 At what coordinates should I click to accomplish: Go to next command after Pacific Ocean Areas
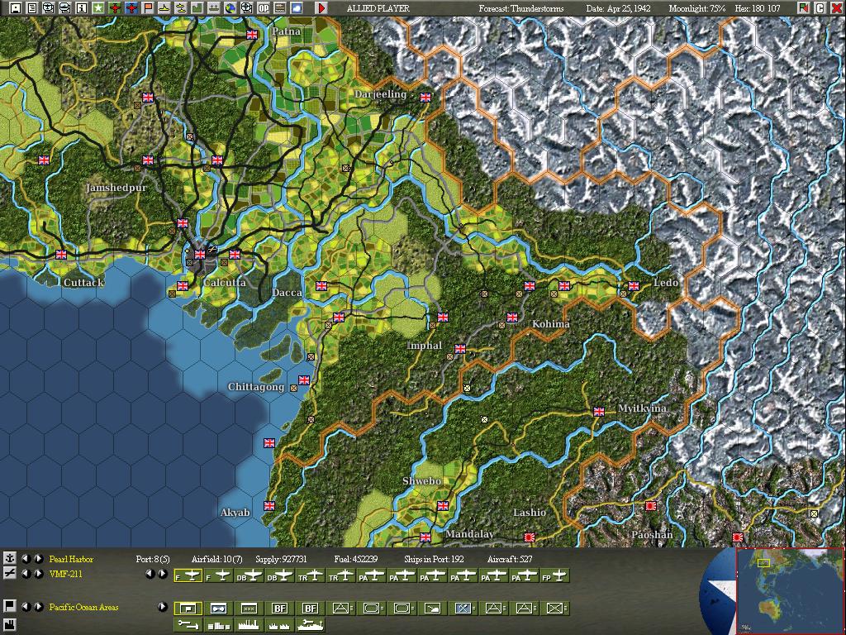38,606
